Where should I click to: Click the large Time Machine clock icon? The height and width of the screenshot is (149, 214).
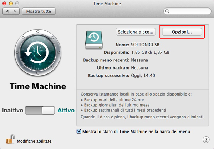[37, 52]
